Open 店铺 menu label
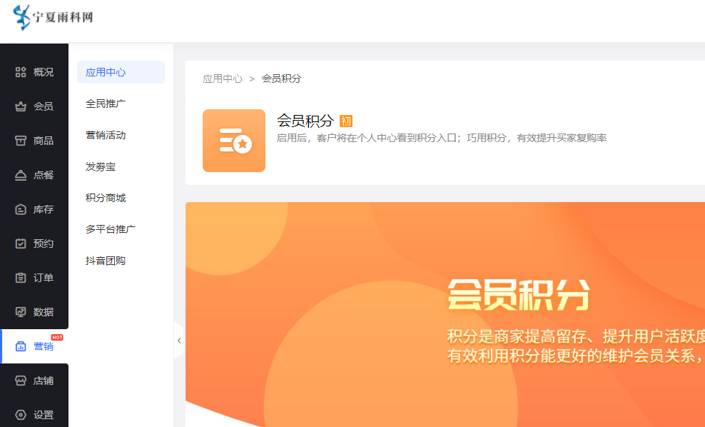Viewport: 705px width, 427px height. pyautogui.click(x=43, y=381)
